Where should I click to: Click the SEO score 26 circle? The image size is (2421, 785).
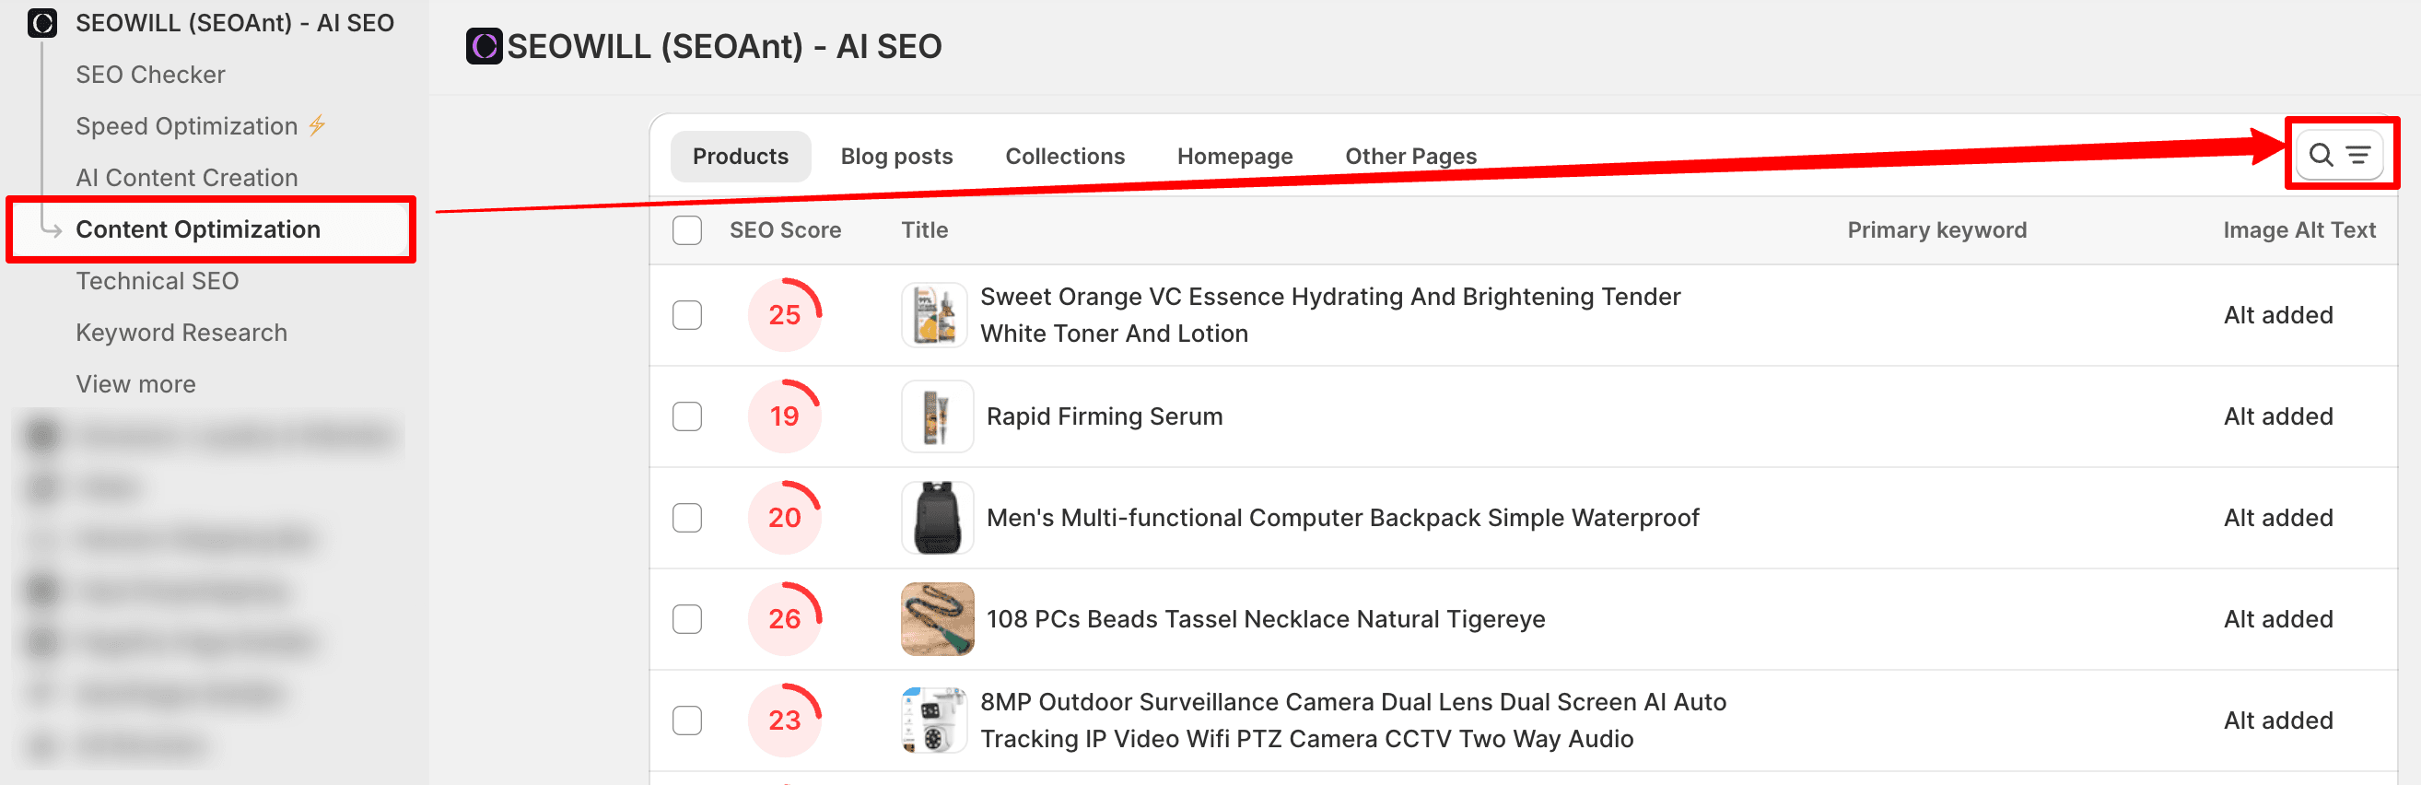point(784,618)
